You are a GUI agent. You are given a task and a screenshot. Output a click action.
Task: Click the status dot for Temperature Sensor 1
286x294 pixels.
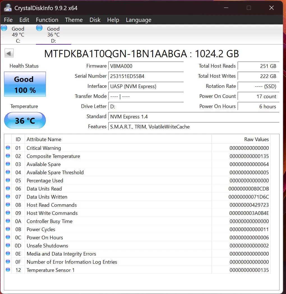tap(8, 270)
